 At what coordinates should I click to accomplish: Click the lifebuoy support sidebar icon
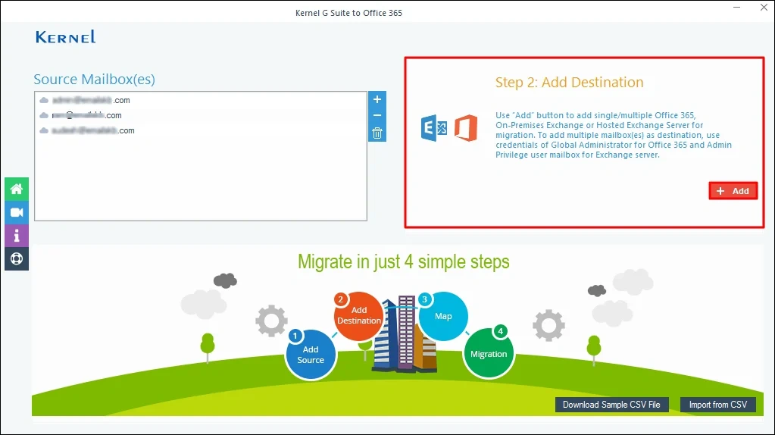click(16, 258)
